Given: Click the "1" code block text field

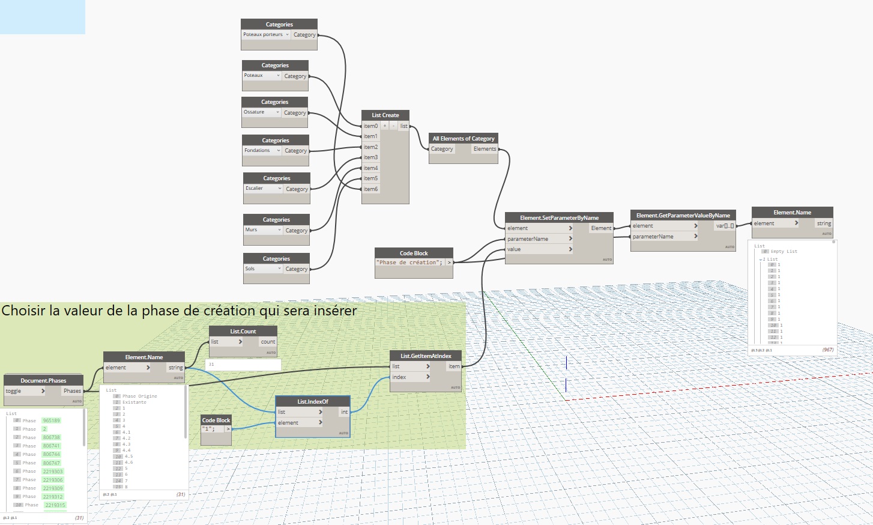Looking at the screenshot, I should coord(212,429).
